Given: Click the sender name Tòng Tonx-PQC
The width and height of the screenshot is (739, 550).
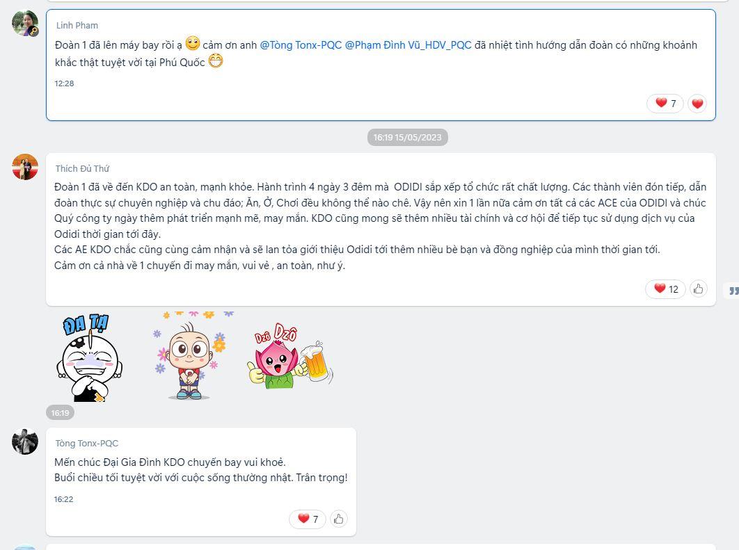Looking at the screenshot, I should pos(87,443).
